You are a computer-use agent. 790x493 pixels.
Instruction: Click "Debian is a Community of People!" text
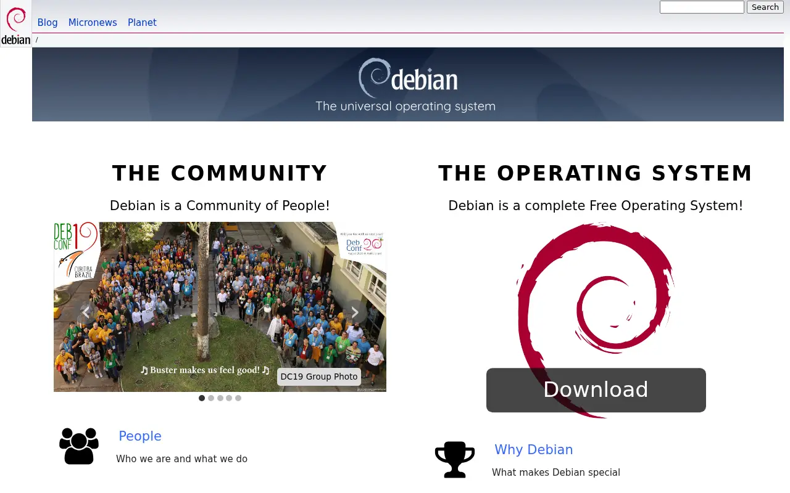[220, 206]
